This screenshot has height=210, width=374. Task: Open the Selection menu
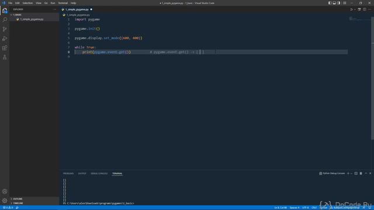click(x=27, y=3)
